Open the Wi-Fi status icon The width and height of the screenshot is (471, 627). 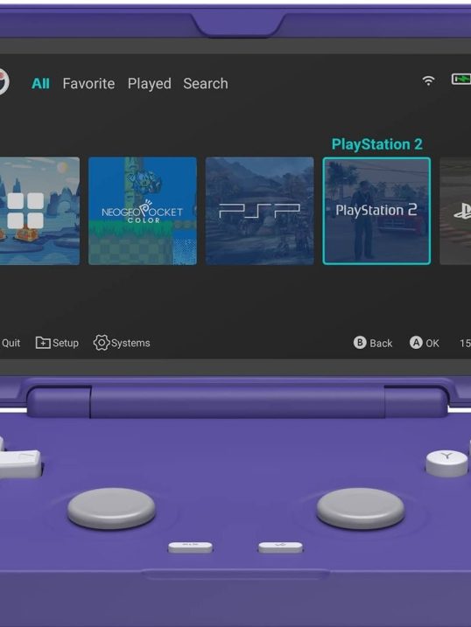click(428, 80)
